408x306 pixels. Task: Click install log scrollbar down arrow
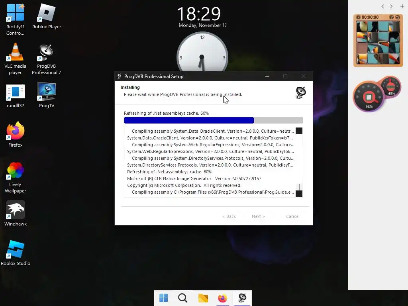coord(299,194)
